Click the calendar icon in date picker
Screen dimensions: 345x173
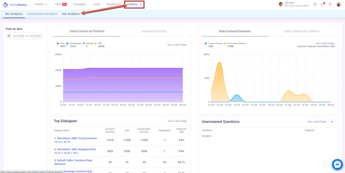click(9, 36)
